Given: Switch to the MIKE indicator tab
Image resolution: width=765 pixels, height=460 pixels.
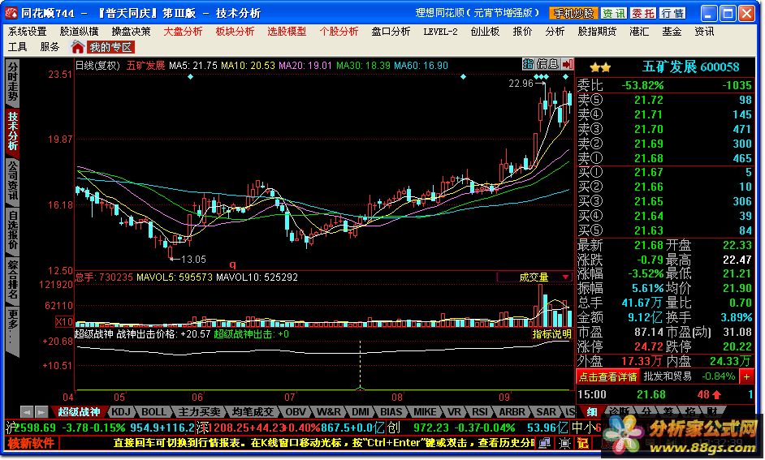Looking at the screenshot, I should pos(425,412).
